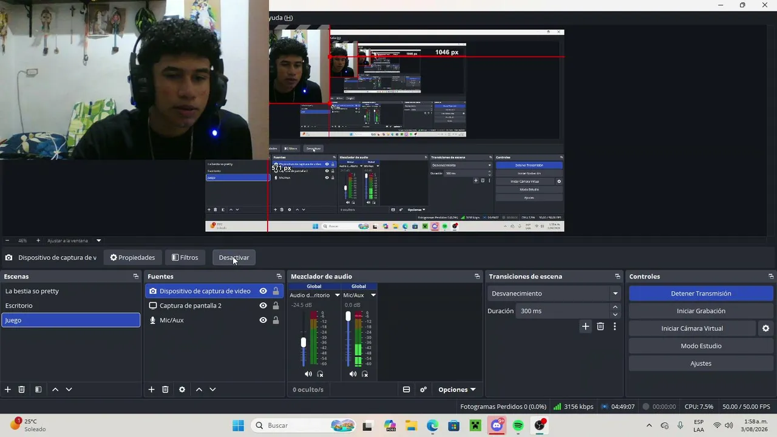The height and width of the screenshot is (437, 777).
Task: Move the selected scene up
Action: pos(55,390)
